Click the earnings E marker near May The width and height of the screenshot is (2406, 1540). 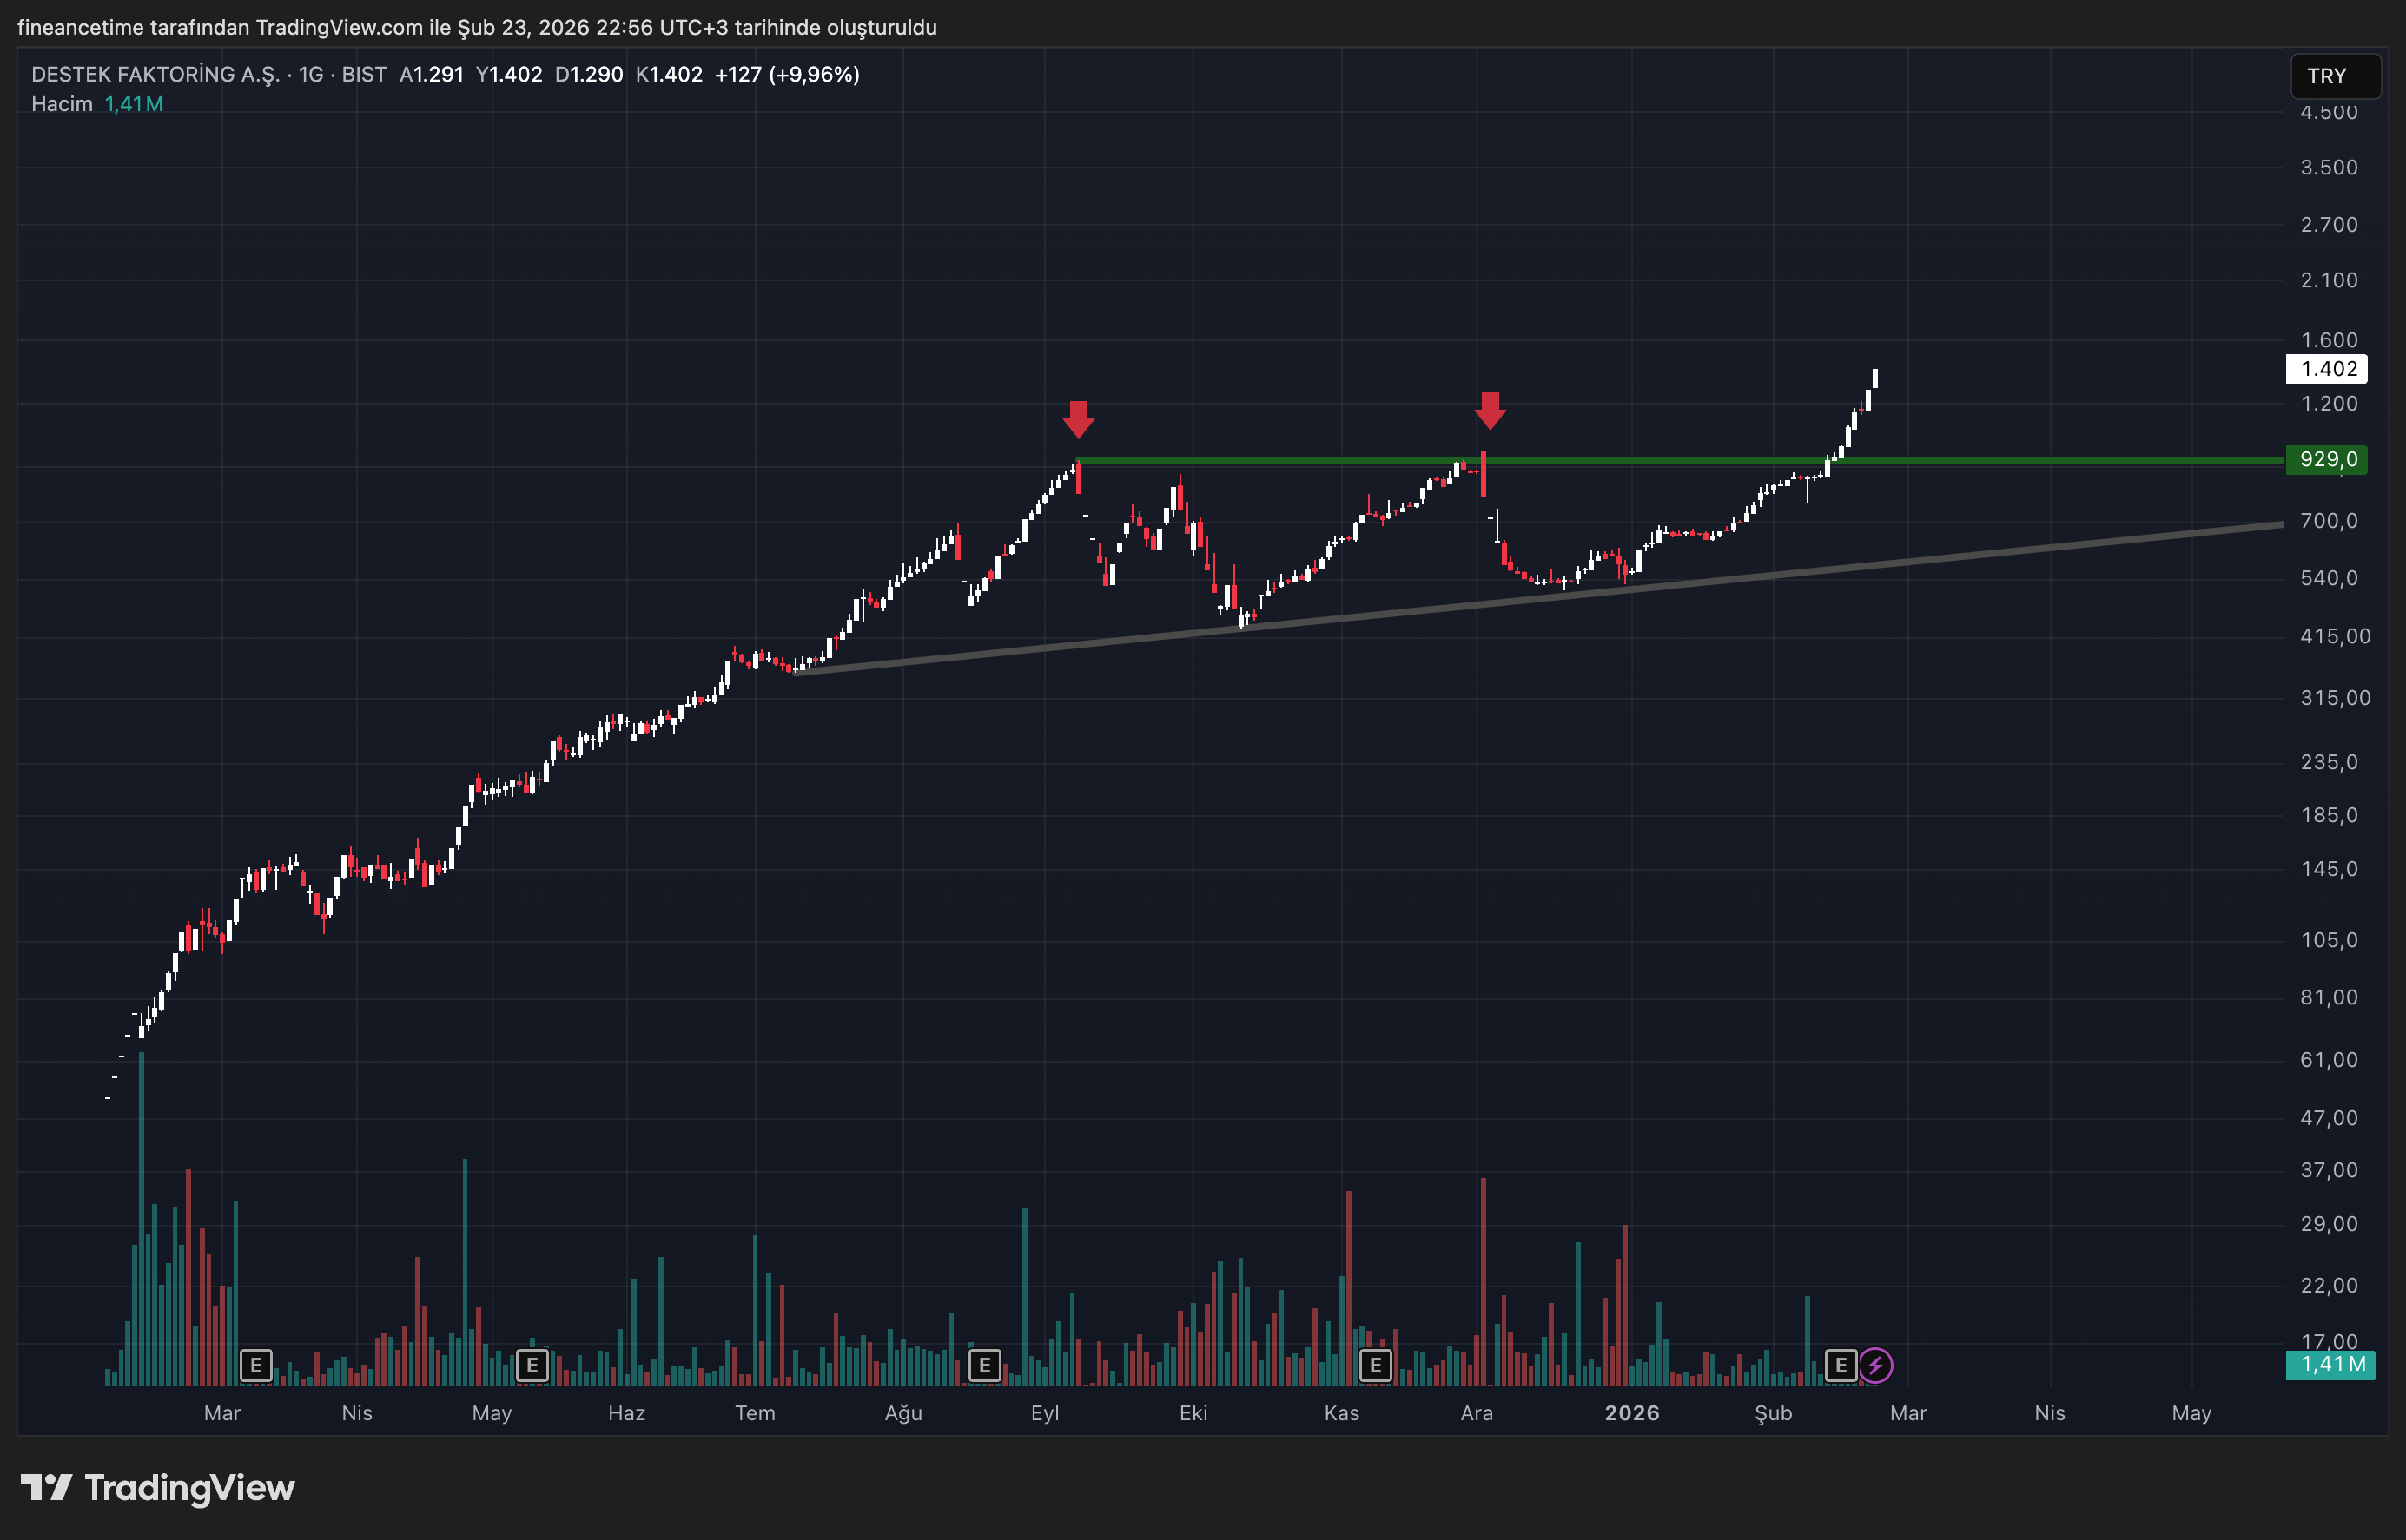[532, 1365]
